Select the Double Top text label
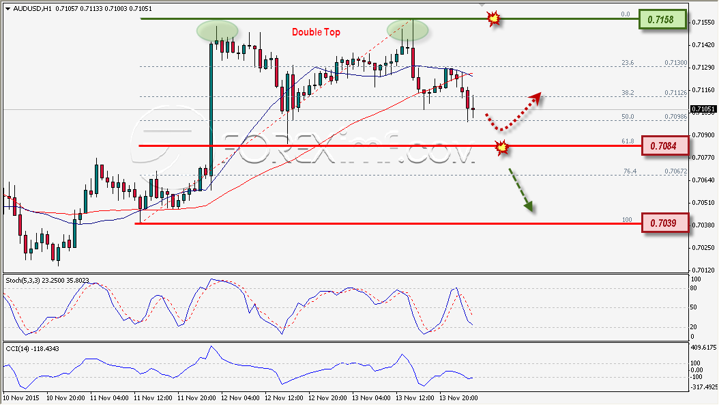719x405 pixels. [x=316, y=32]
